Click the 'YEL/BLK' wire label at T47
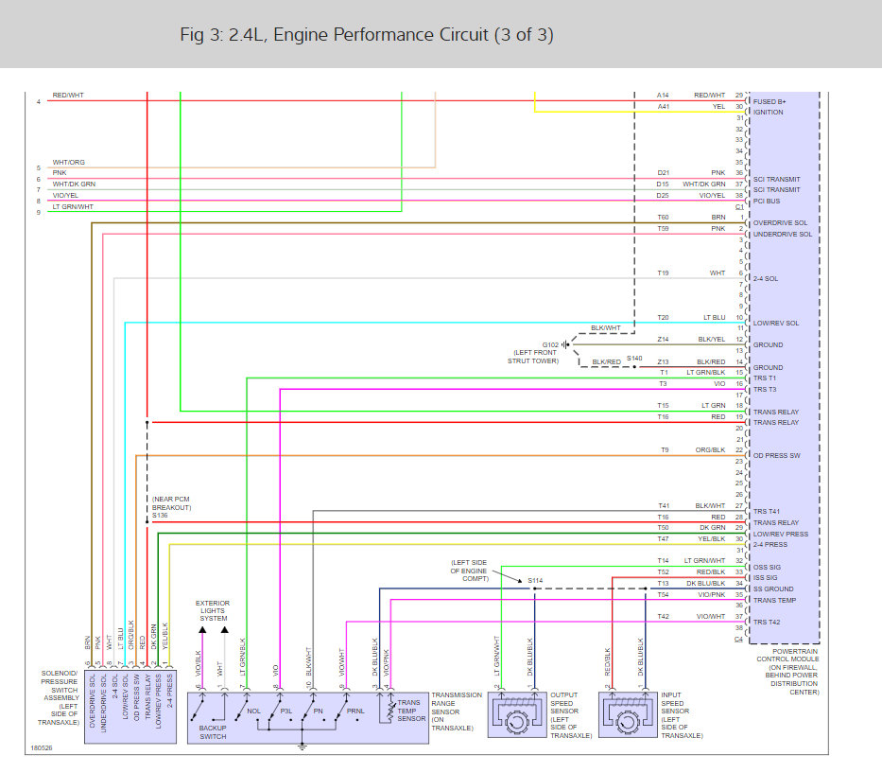 coord(712,538)
